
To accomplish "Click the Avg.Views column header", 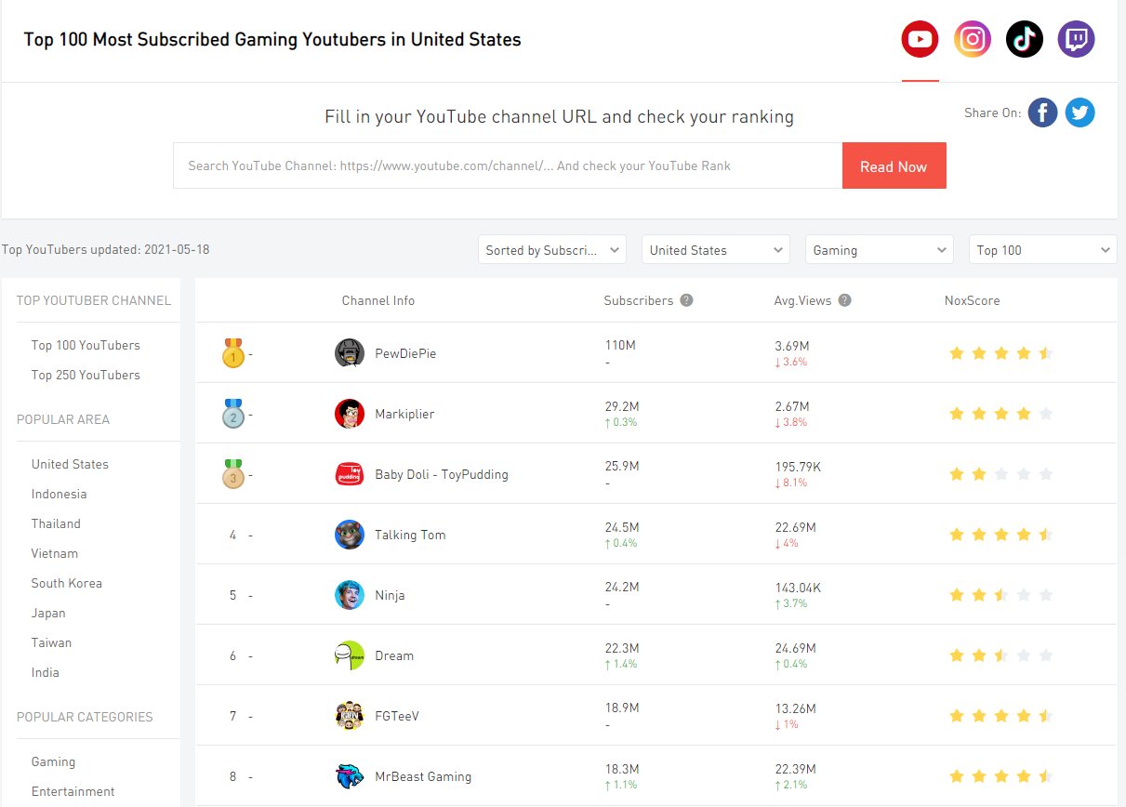I will [x=802, y=300].
